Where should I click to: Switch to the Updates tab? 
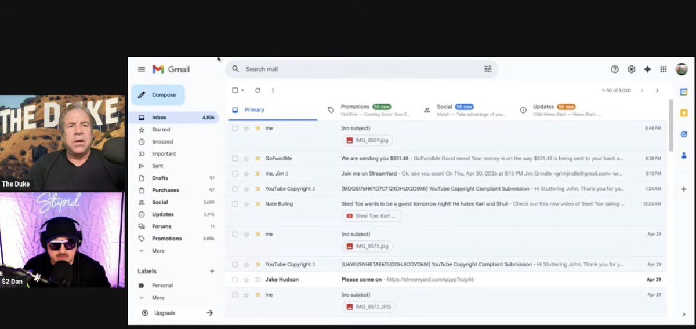coord(561,109)
